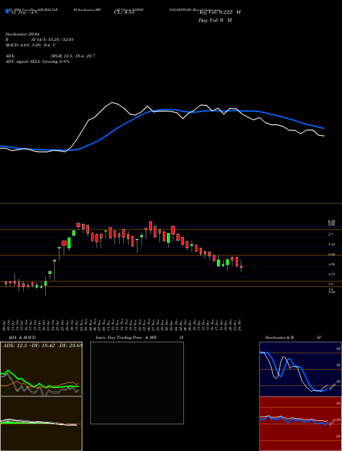Screen dimensions: 342x451
Task: Click the 'Day Vol: 0 M' text
Action: [x=215, y=20]
